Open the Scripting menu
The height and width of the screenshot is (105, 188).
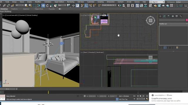[100, 2]
